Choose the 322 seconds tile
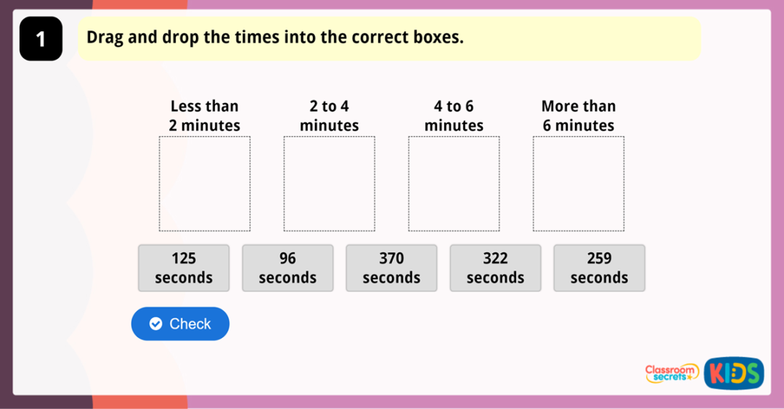This screenshot has width=784, height=409. 495,268
